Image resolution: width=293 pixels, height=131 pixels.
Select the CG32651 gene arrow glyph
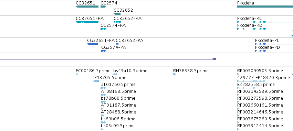(87, 7)
